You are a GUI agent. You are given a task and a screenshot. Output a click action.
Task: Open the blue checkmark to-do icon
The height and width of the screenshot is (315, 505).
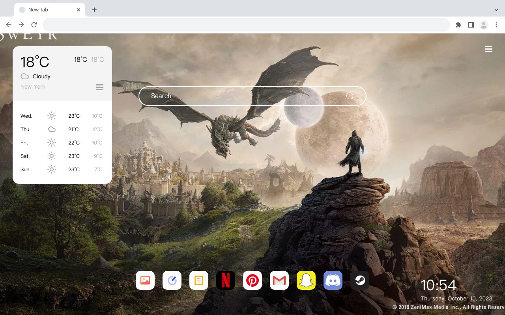pos(172,280)
